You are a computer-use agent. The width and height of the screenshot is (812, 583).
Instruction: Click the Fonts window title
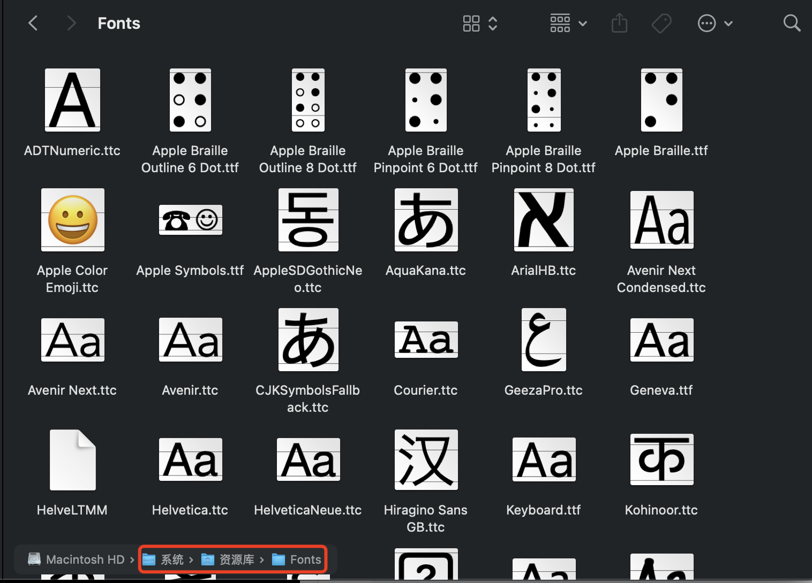pos(119,24)
